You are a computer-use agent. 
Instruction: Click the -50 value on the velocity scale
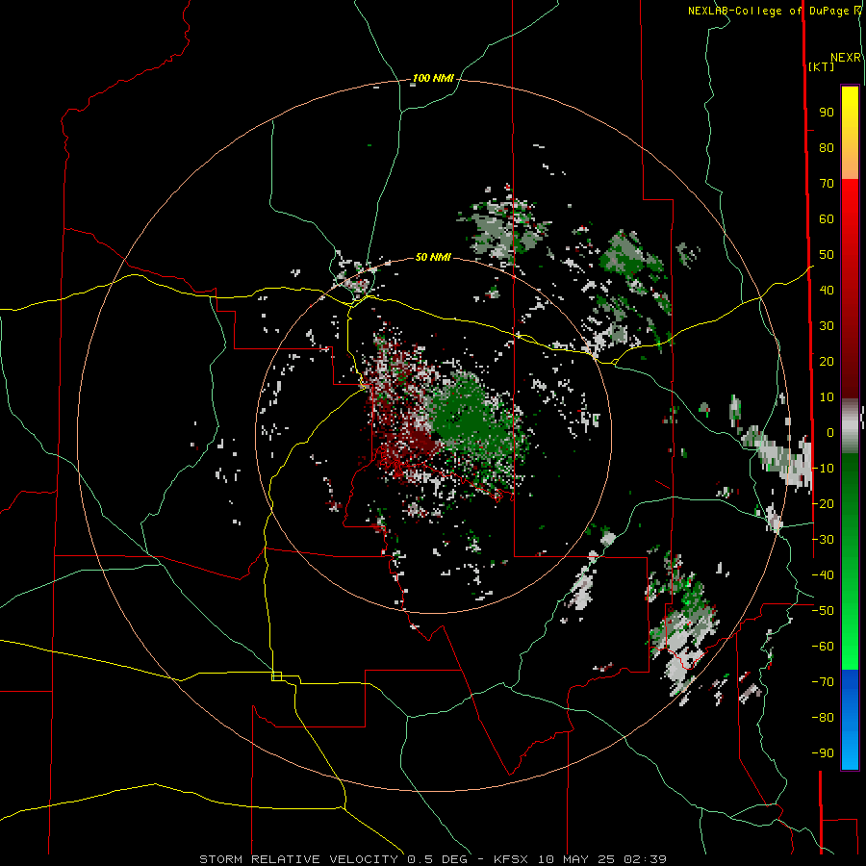823,611
